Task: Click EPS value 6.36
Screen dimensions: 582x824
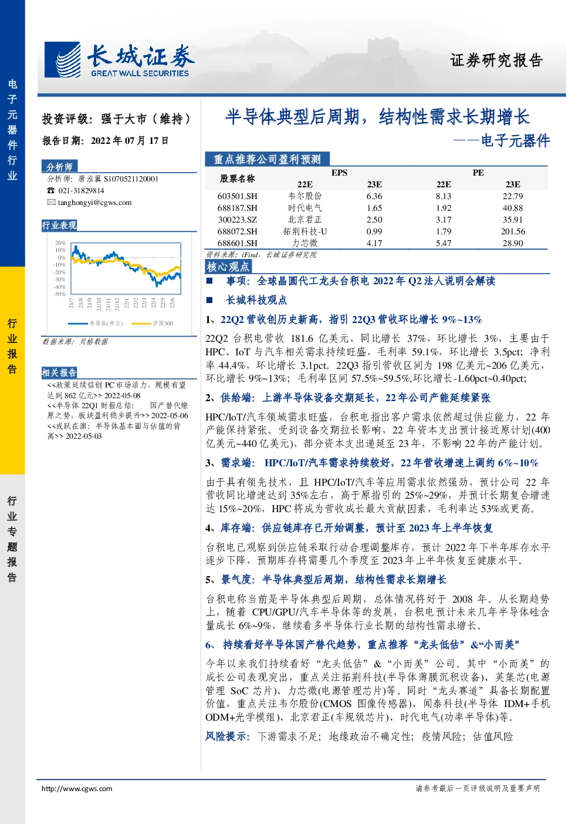Action: pyautogui.click(x=374, y=196)
